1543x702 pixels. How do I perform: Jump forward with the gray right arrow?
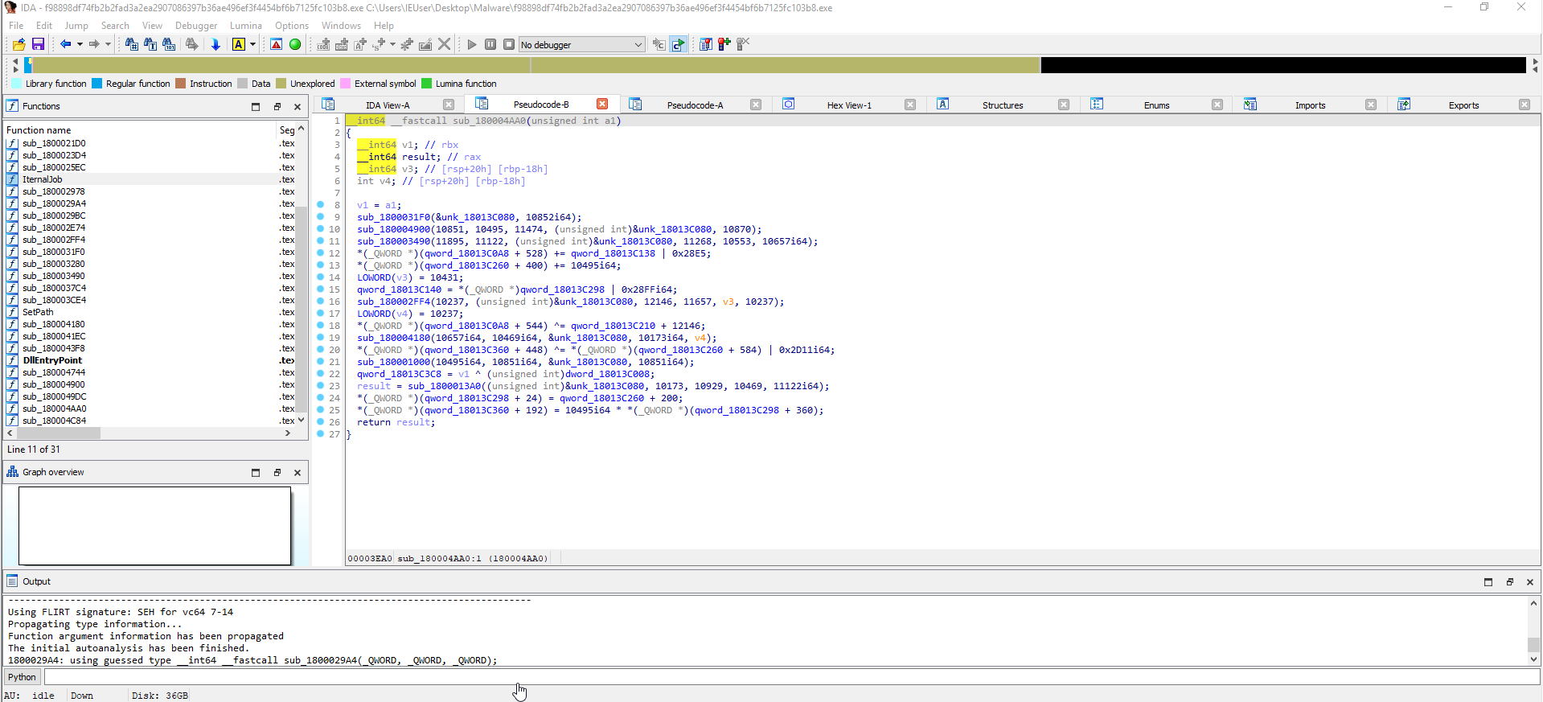click(x=94, y=44)
